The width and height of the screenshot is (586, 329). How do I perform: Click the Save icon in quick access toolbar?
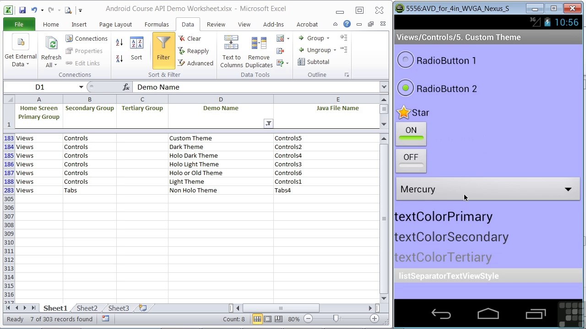22,10
